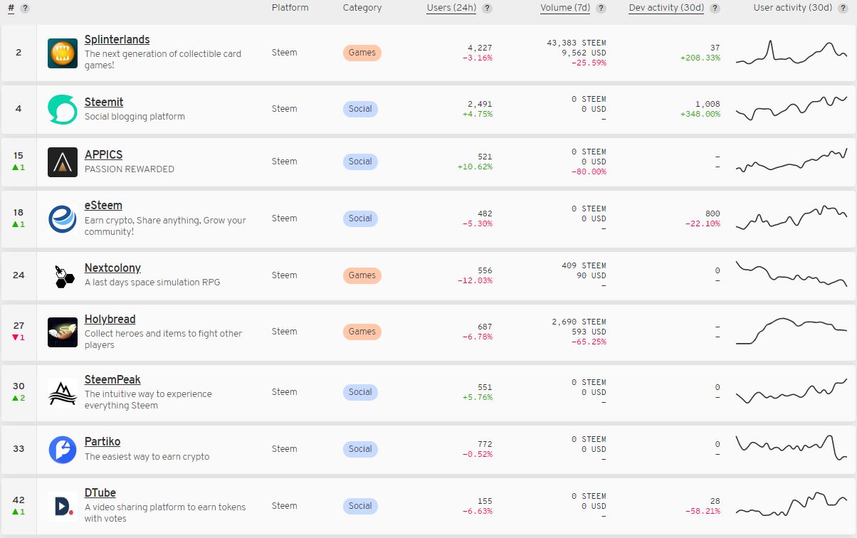Click Splinterlands user activity sparkline
857x538 pixels.
[x=792, y=53]
